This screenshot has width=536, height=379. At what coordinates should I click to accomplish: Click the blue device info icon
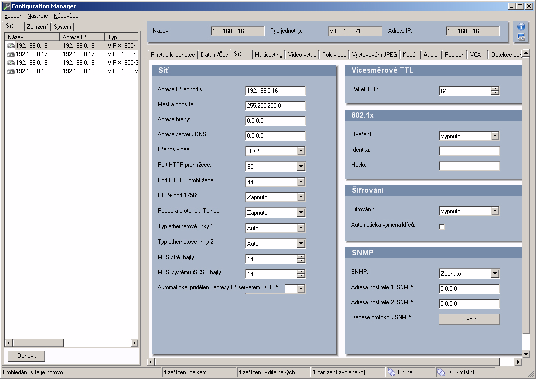[x=521, y=27]
